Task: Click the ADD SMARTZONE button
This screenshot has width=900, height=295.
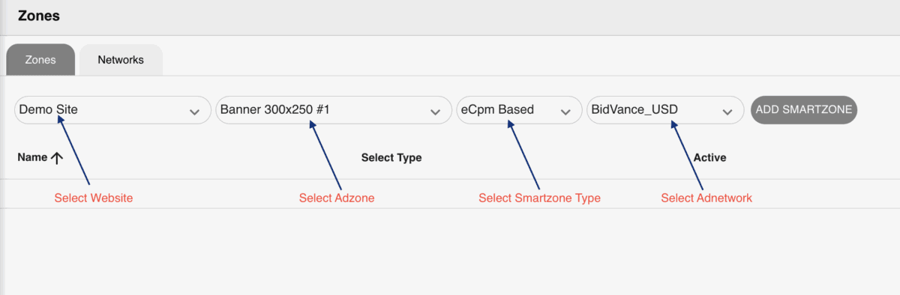Action: [804, 110]
